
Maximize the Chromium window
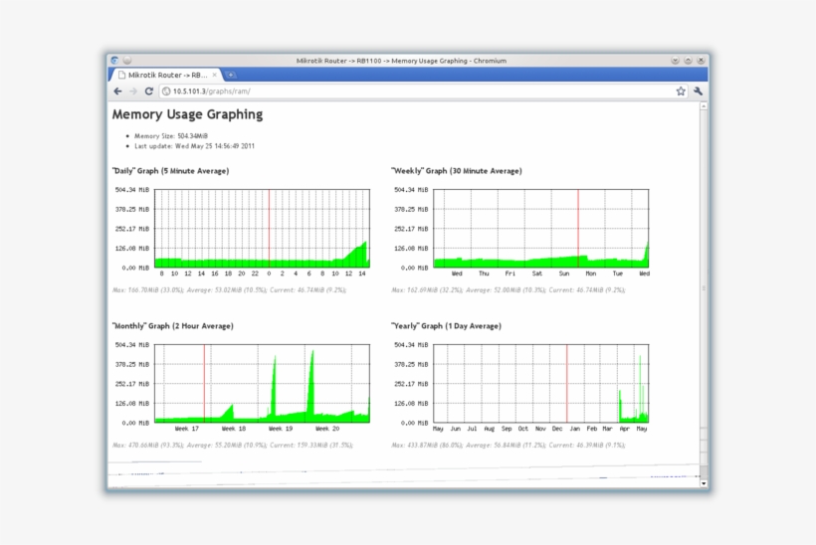[x=688, y=61]
